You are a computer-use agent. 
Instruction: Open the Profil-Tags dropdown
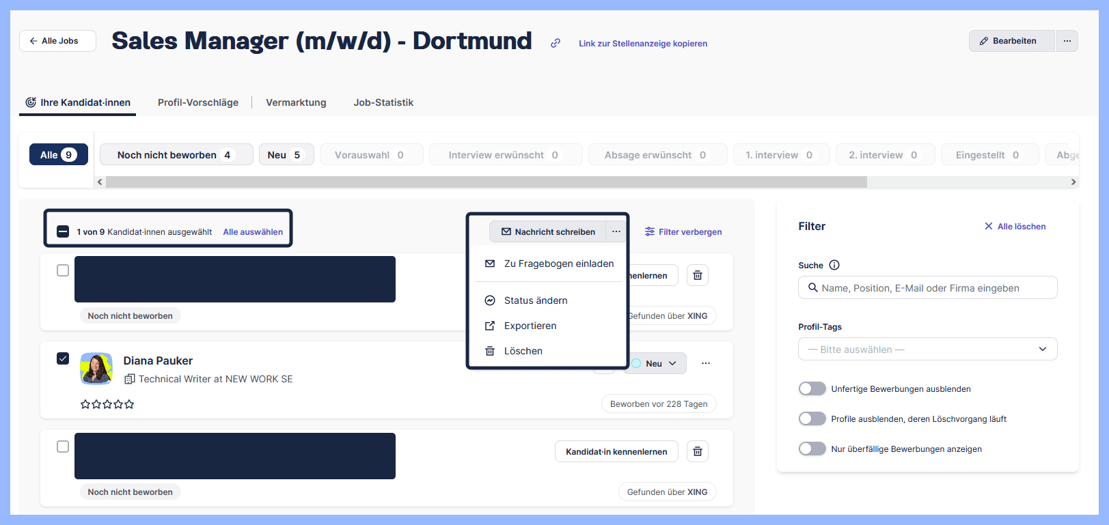click(x=927, y=349)
